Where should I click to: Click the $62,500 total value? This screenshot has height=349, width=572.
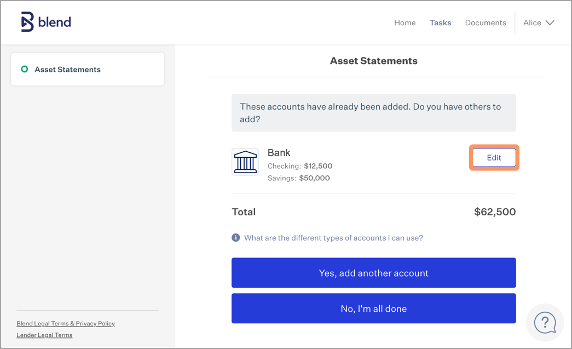point(495,211)
